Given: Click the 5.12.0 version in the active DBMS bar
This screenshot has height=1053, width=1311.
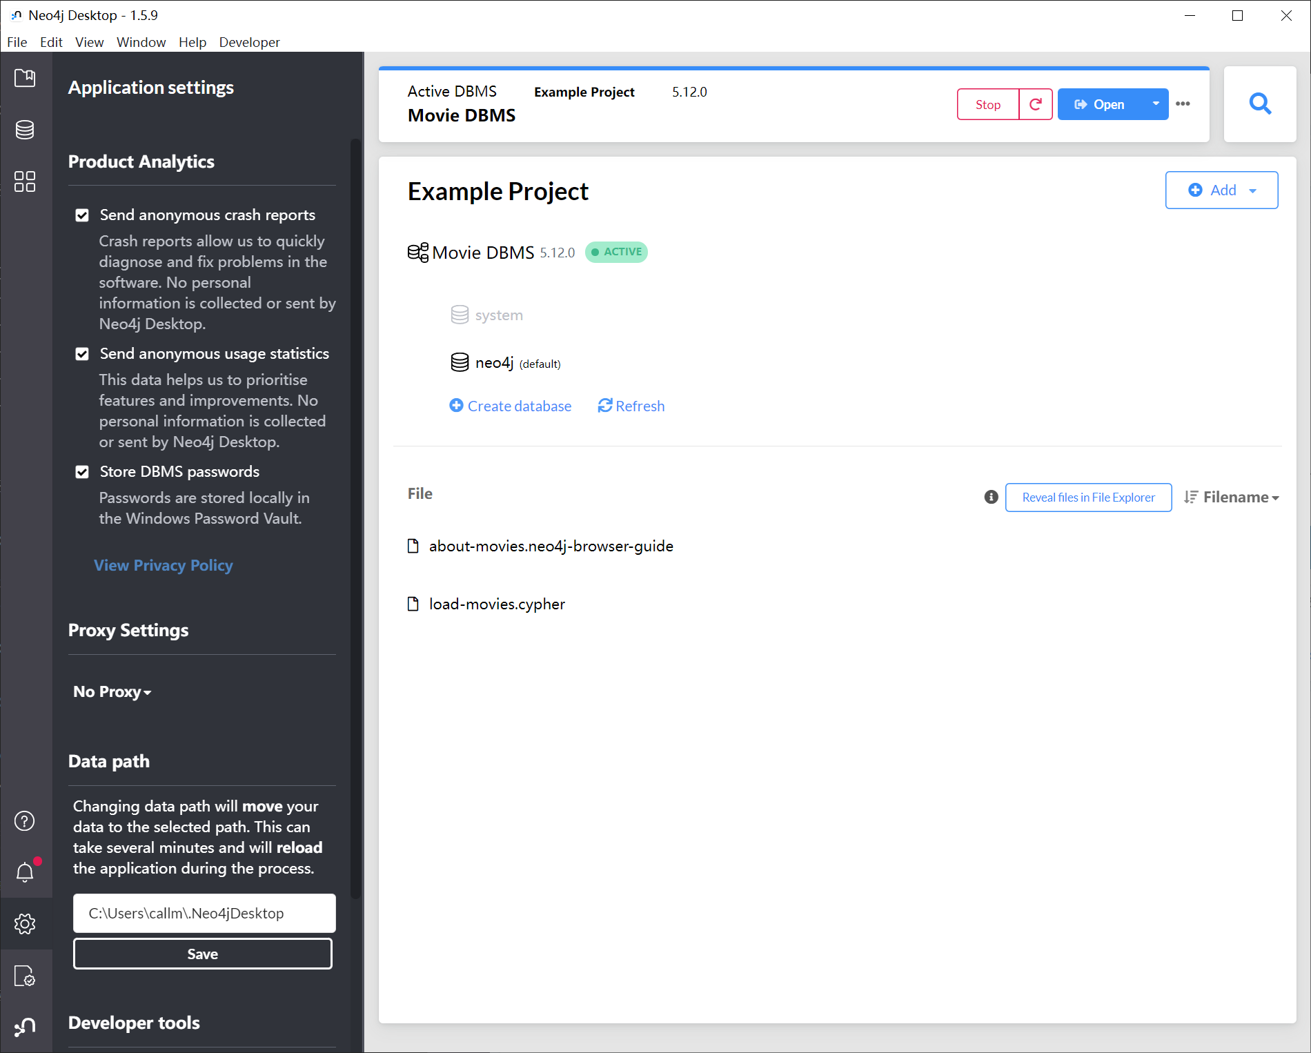Looking at the screenshot, I should [690, 92].
